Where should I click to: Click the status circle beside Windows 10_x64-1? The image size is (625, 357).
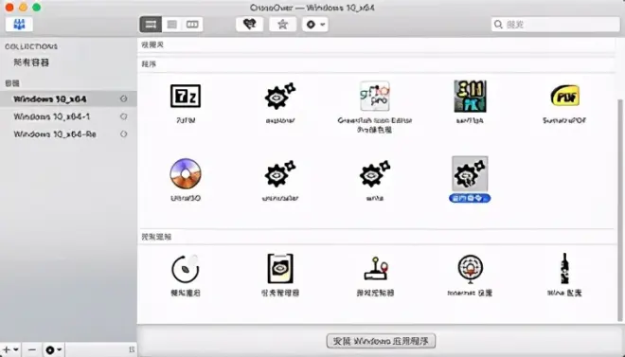pos(123,116)
